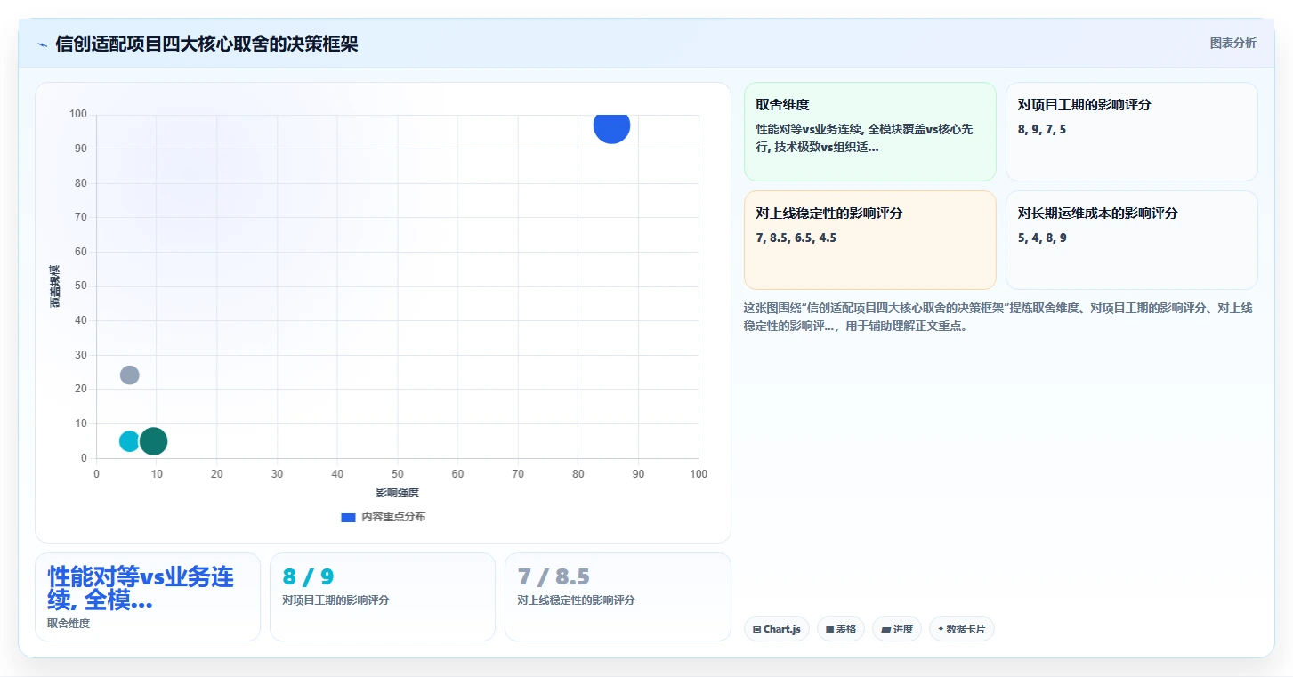
Task: Click the page title 信创适配项目四大核心取舍的决策框架
Action: 206,44
